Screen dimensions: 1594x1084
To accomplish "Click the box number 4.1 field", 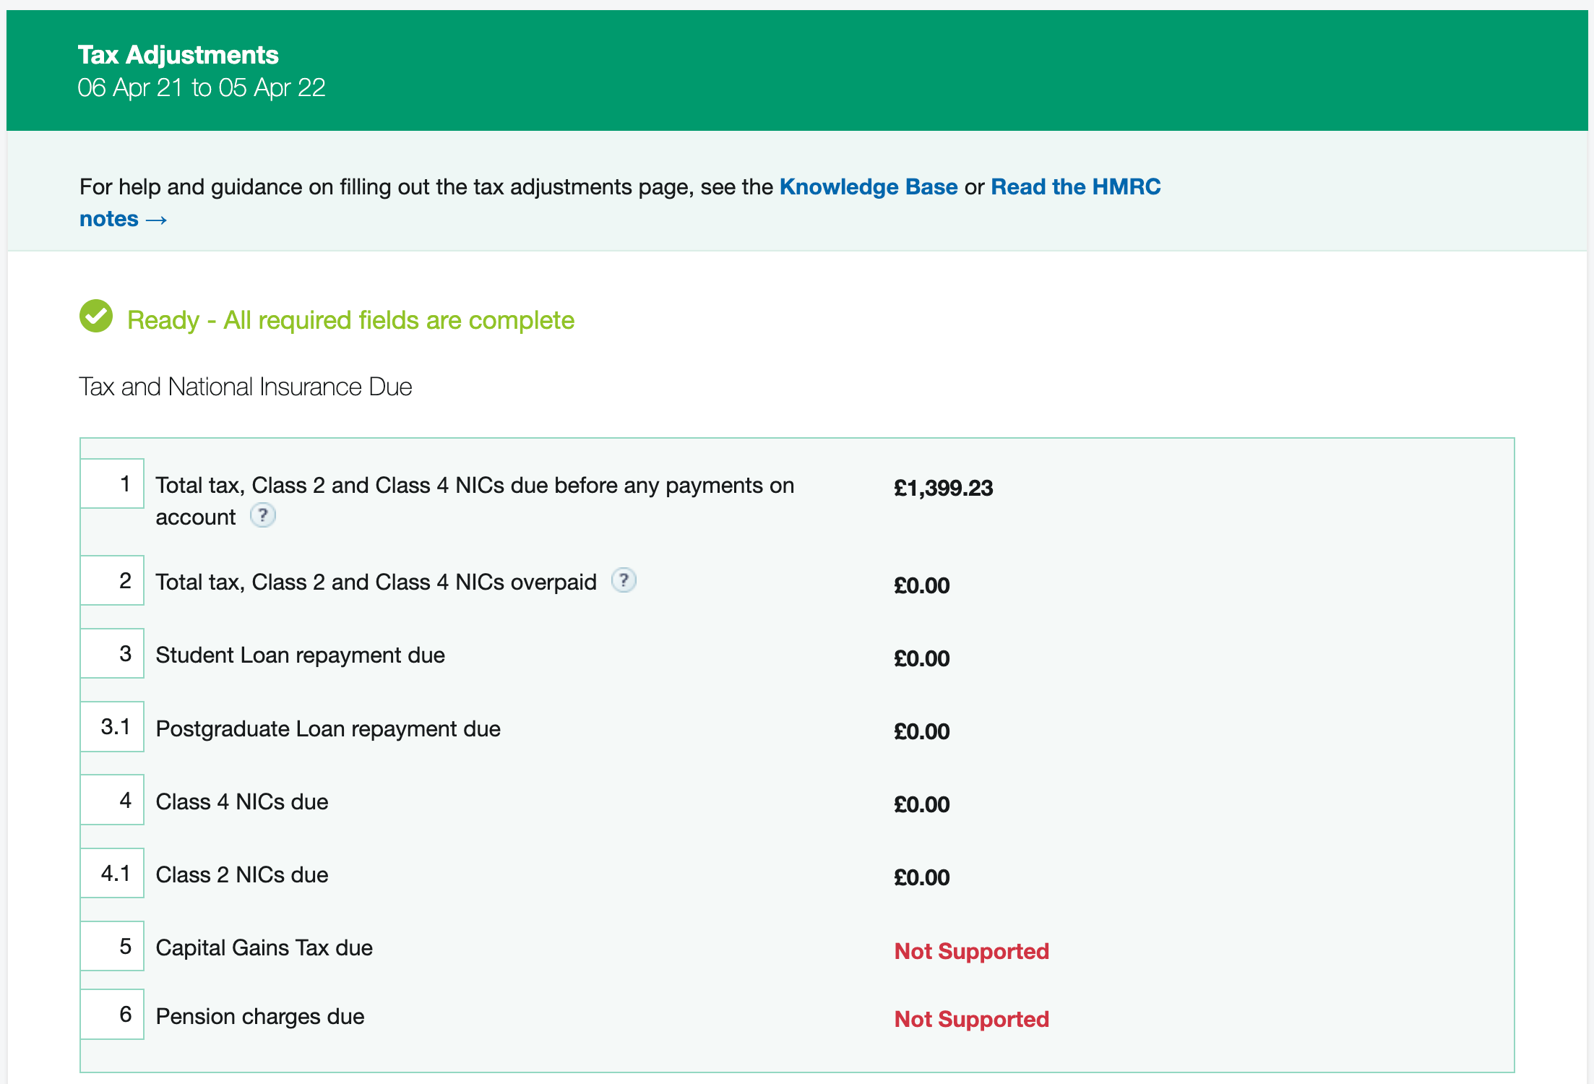I will pos(113,873).
